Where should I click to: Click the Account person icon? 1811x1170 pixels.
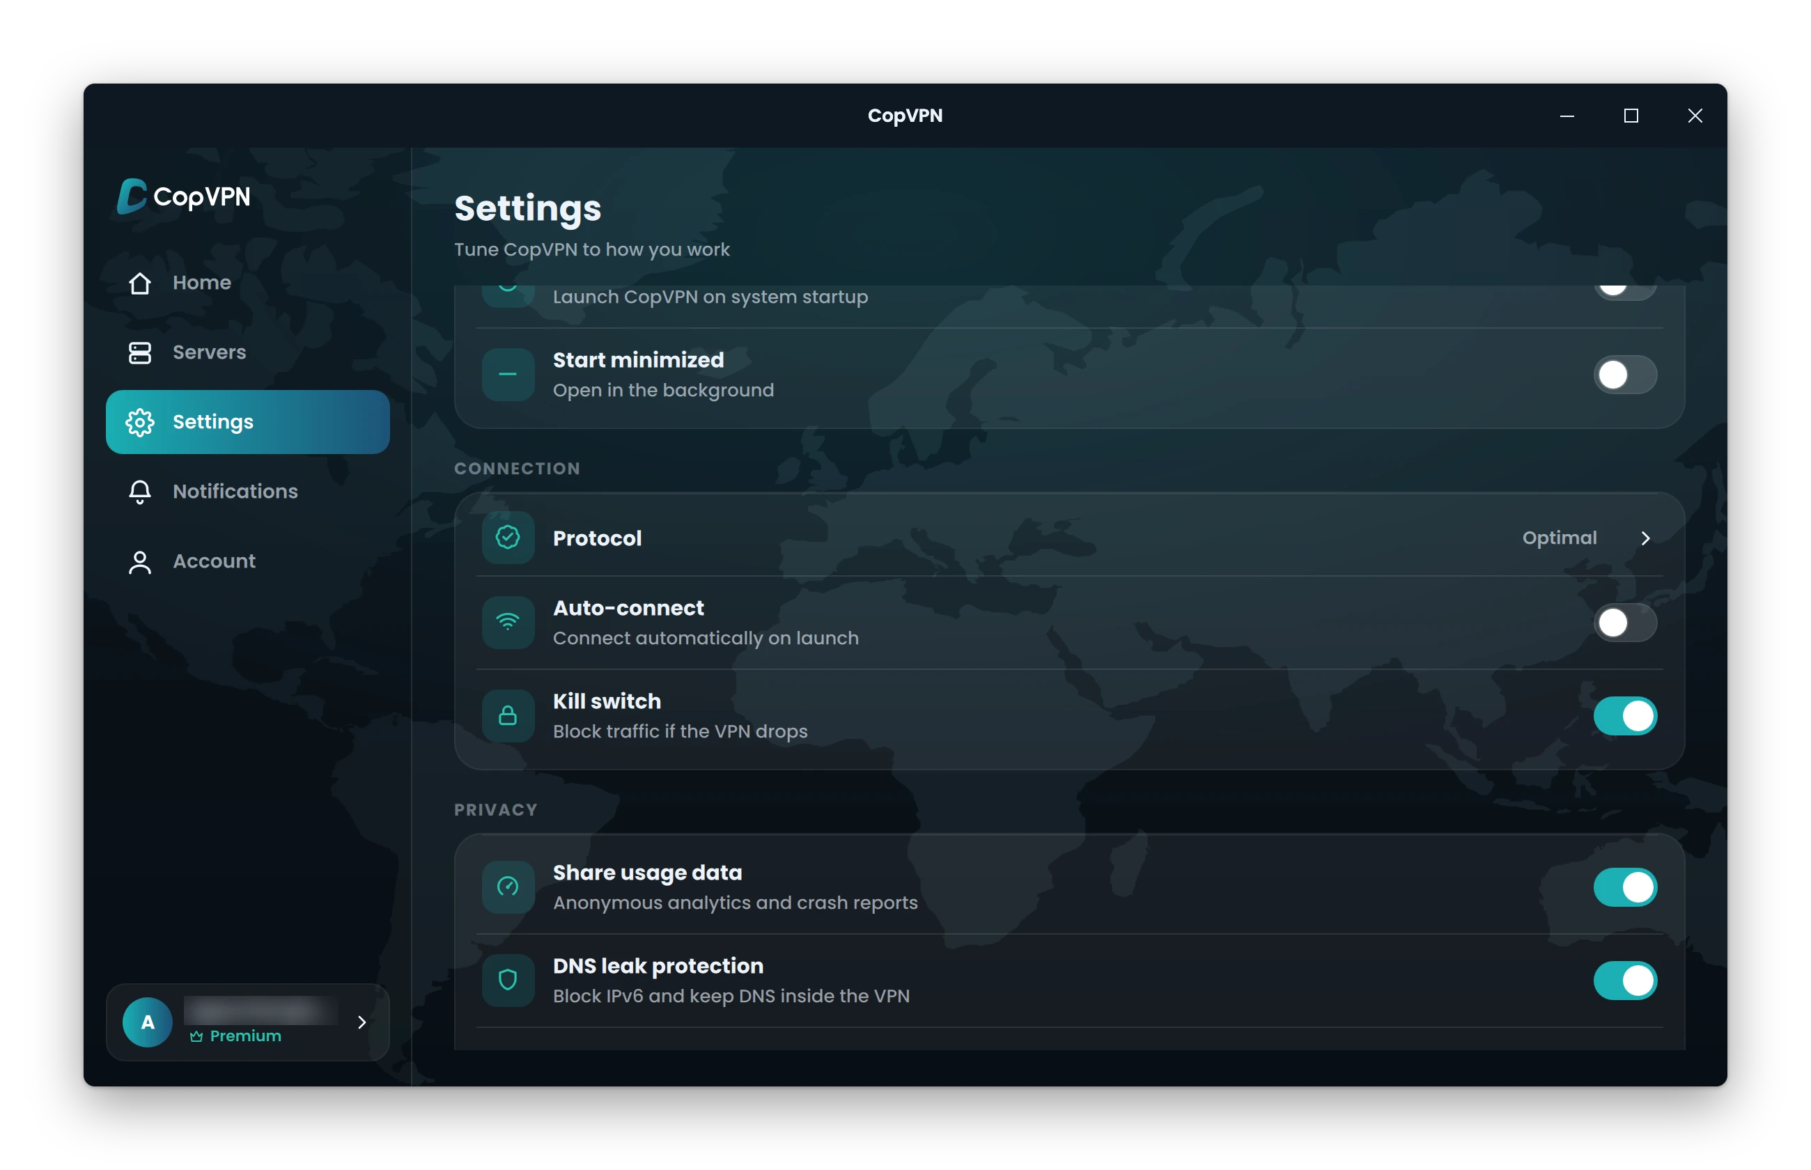pyautogui.click(x=140, y=561)
